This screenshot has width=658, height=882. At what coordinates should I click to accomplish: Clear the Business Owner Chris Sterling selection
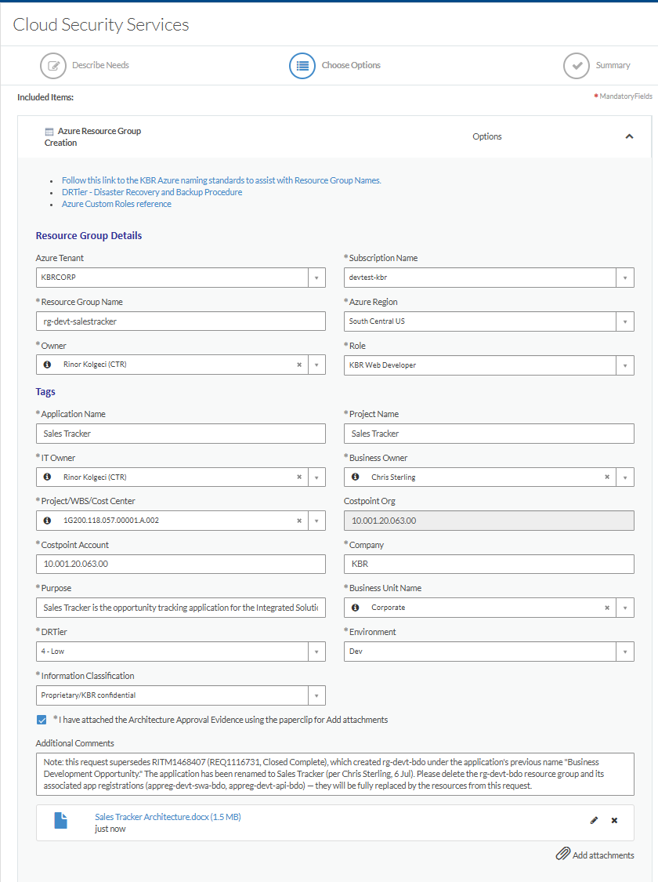click(607, 477)
